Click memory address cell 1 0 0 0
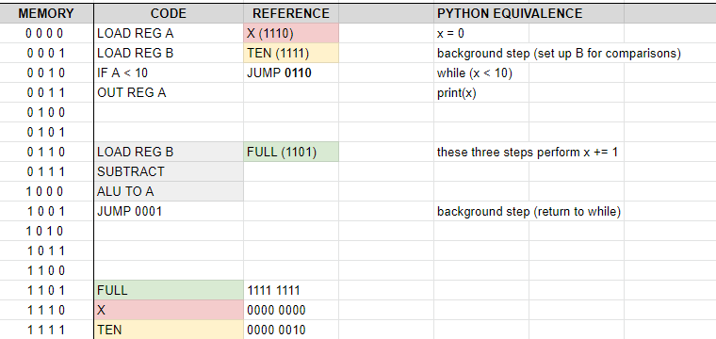The image size is (716, 339). pyautogui.click(x=46, y=191)
